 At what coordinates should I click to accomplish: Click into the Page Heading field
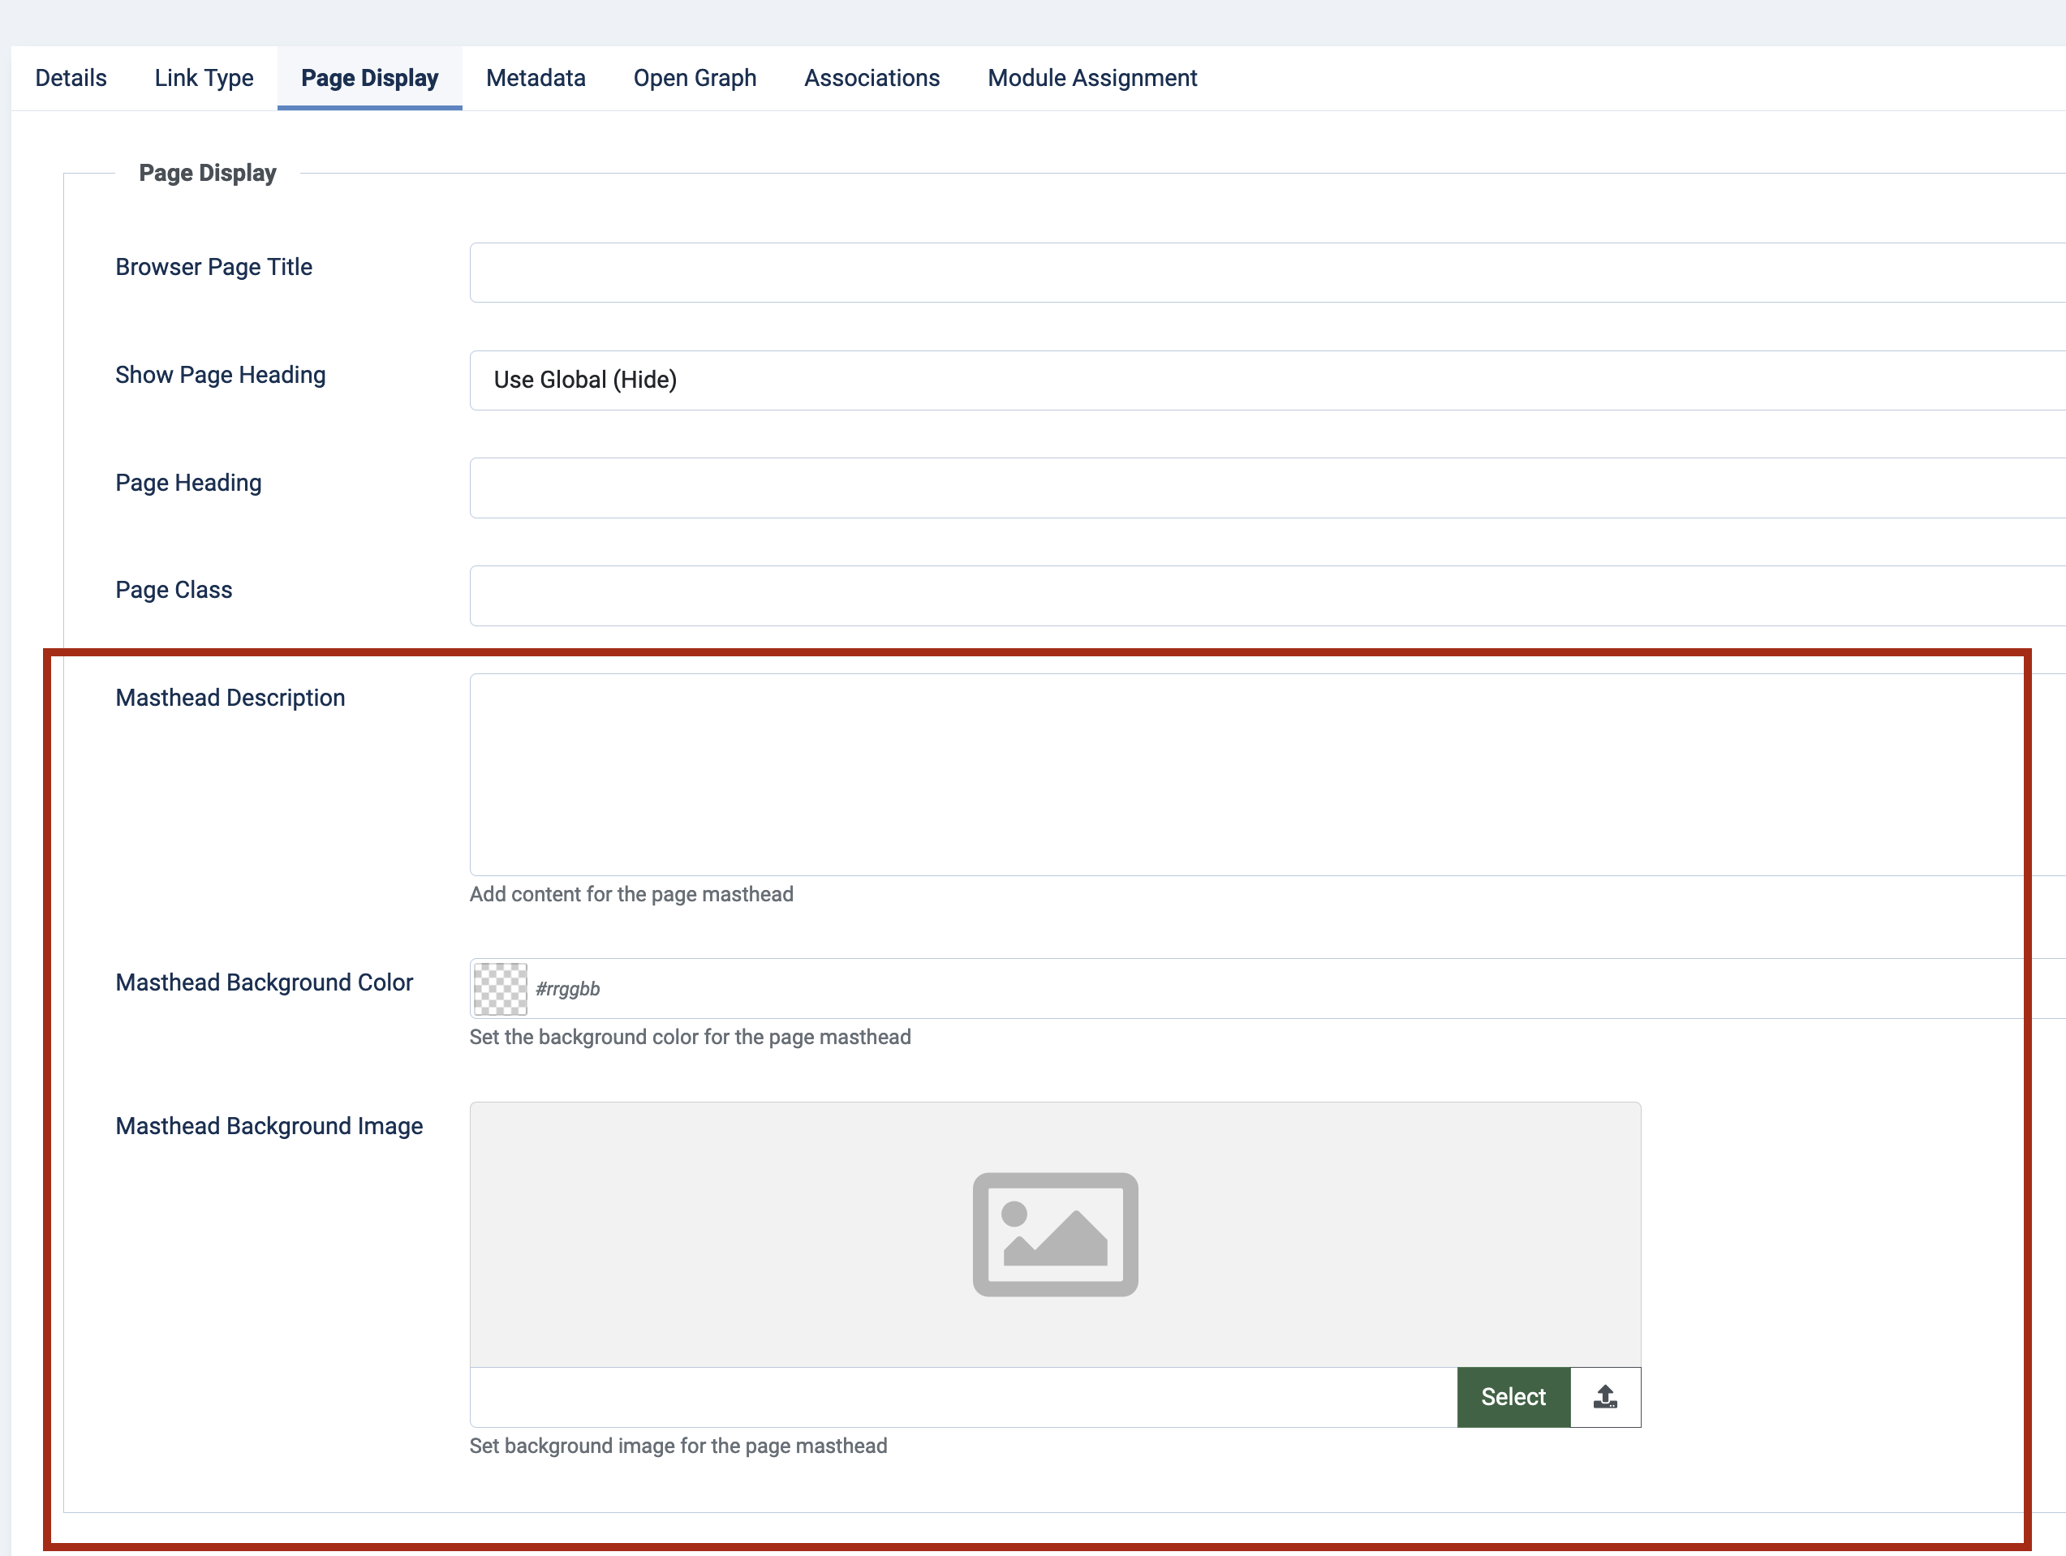pyautogui.click(x=1266, y=488)
